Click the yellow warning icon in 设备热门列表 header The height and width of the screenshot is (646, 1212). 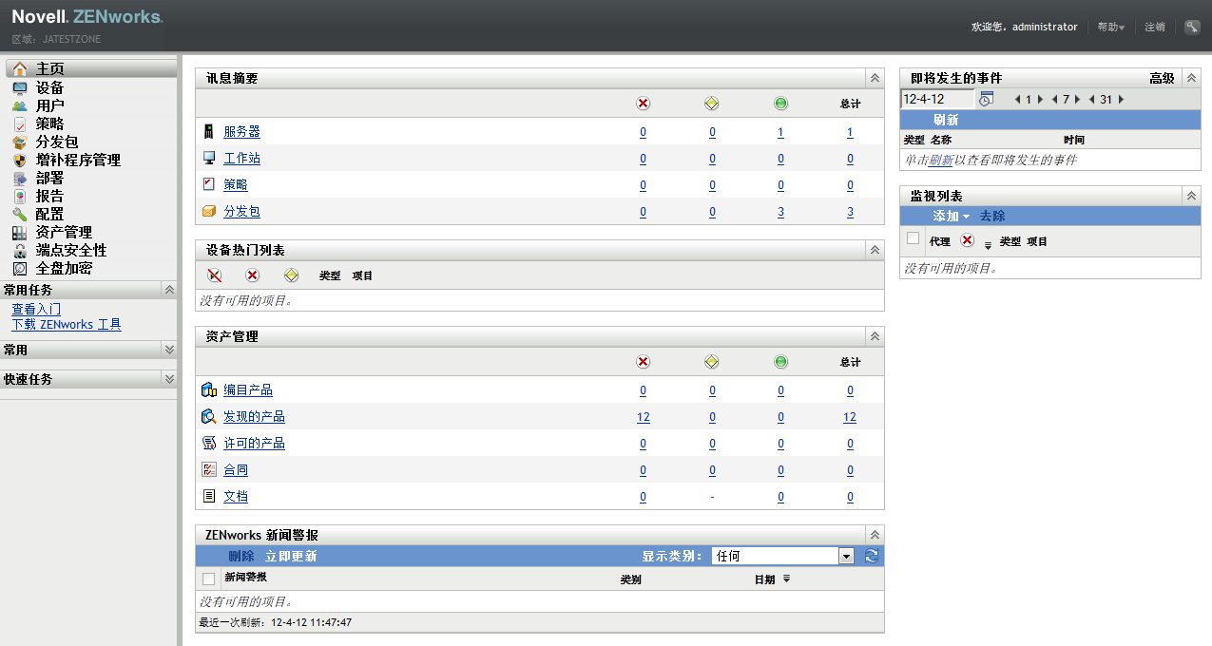click(x=291, y=275)
